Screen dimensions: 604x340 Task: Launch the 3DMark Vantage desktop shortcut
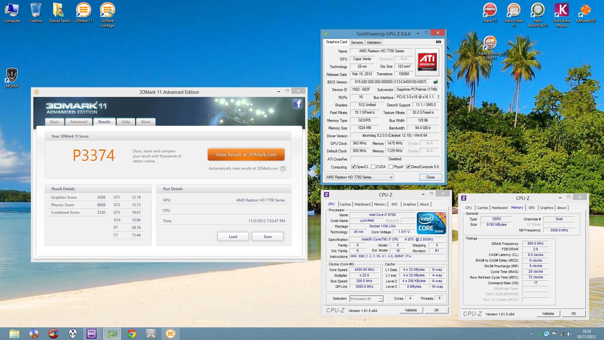click(107, 15)
